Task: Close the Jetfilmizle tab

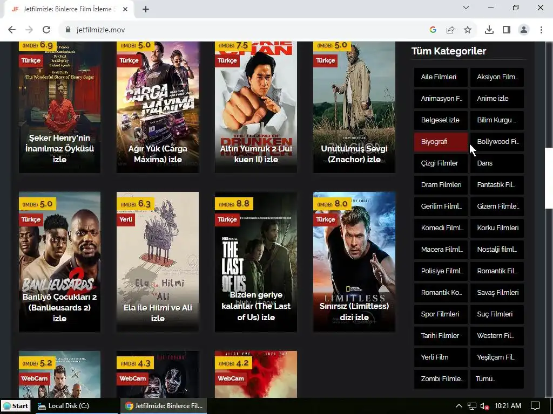Action: tap(125, 9)
